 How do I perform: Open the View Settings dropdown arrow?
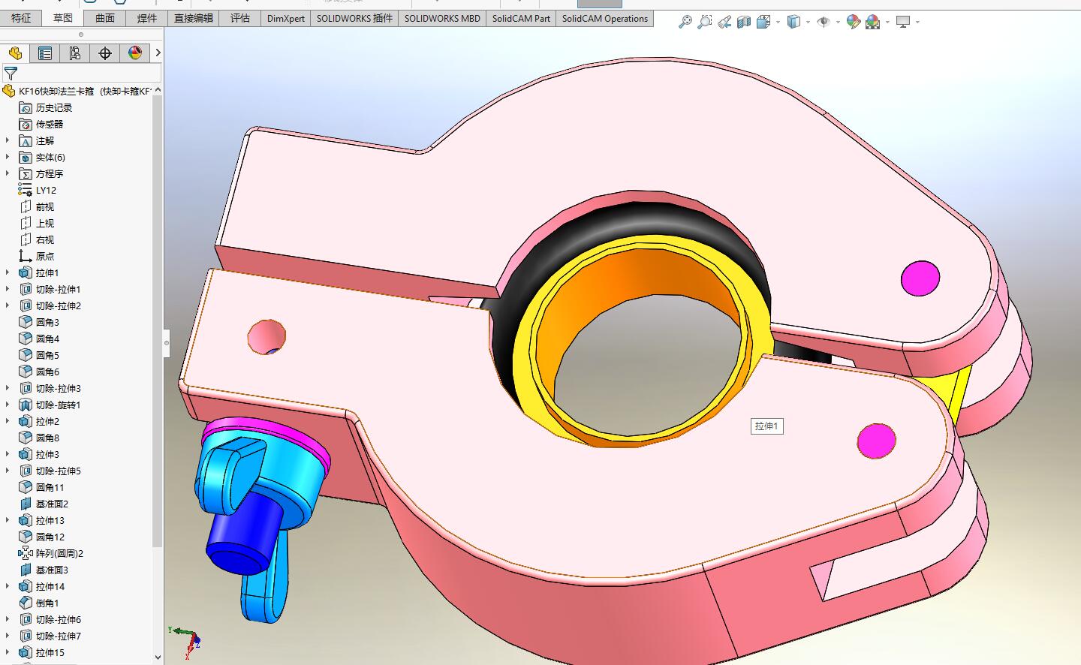tap(917, 23)
